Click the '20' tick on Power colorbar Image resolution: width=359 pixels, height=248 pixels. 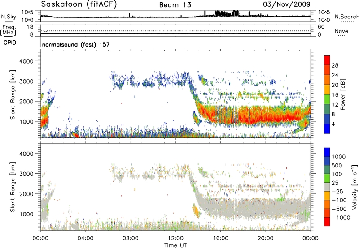[335, 85]
